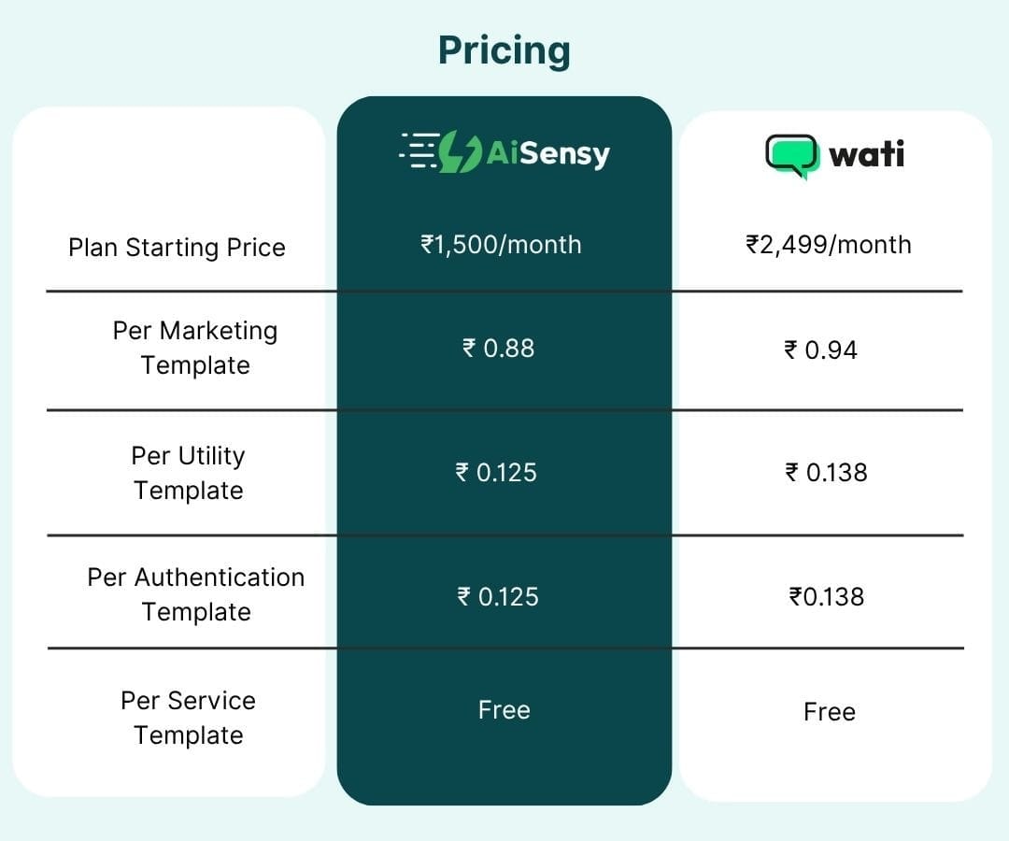Select the AiSensy ₹1,500/month starting price
This screenshot has height=841, width=1009.
tap(502, 245)
